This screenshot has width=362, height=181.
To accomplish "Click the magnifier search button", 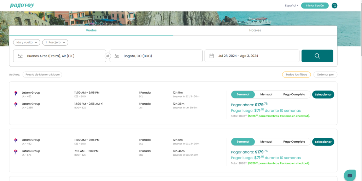I will point(317,56).
